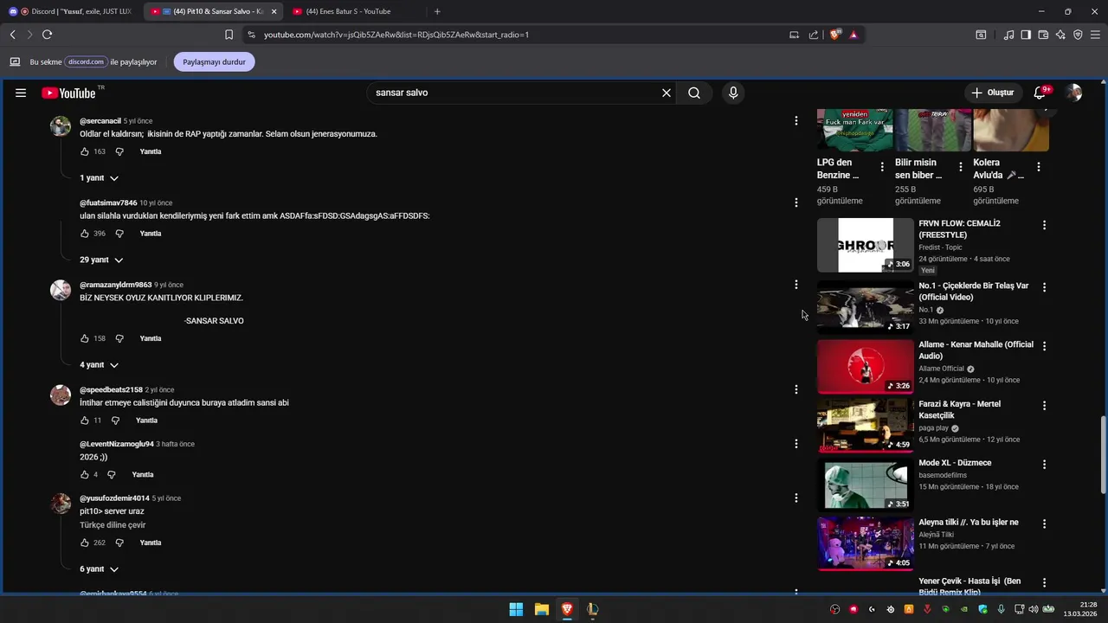Screen dimensions: 1108x623
Task: Open Brave browser taskbar icon
Action: click(x=567, y=609)
